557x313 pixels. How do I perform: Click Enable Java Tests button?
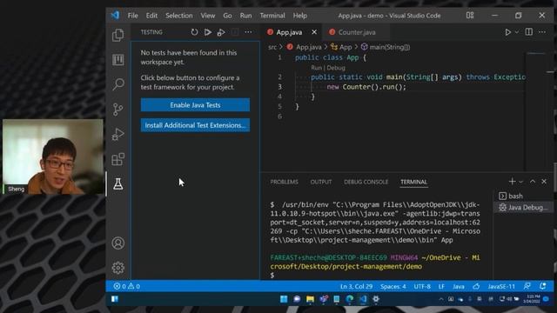coord(195,105)
